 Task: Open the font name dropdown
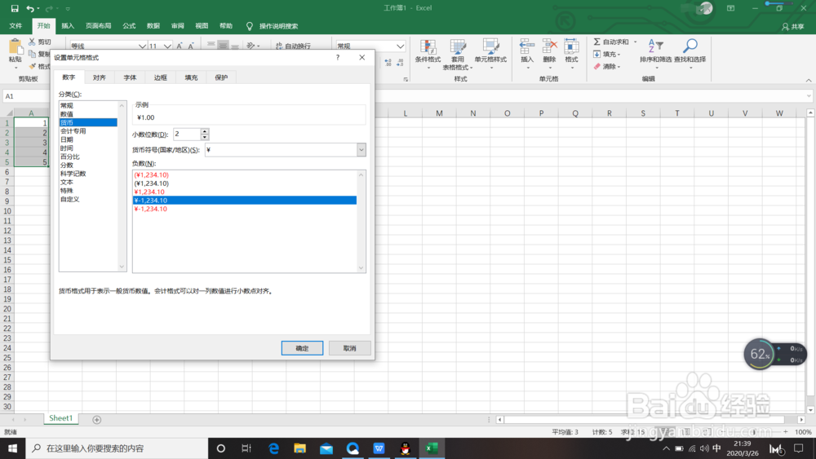coord(142,46)
